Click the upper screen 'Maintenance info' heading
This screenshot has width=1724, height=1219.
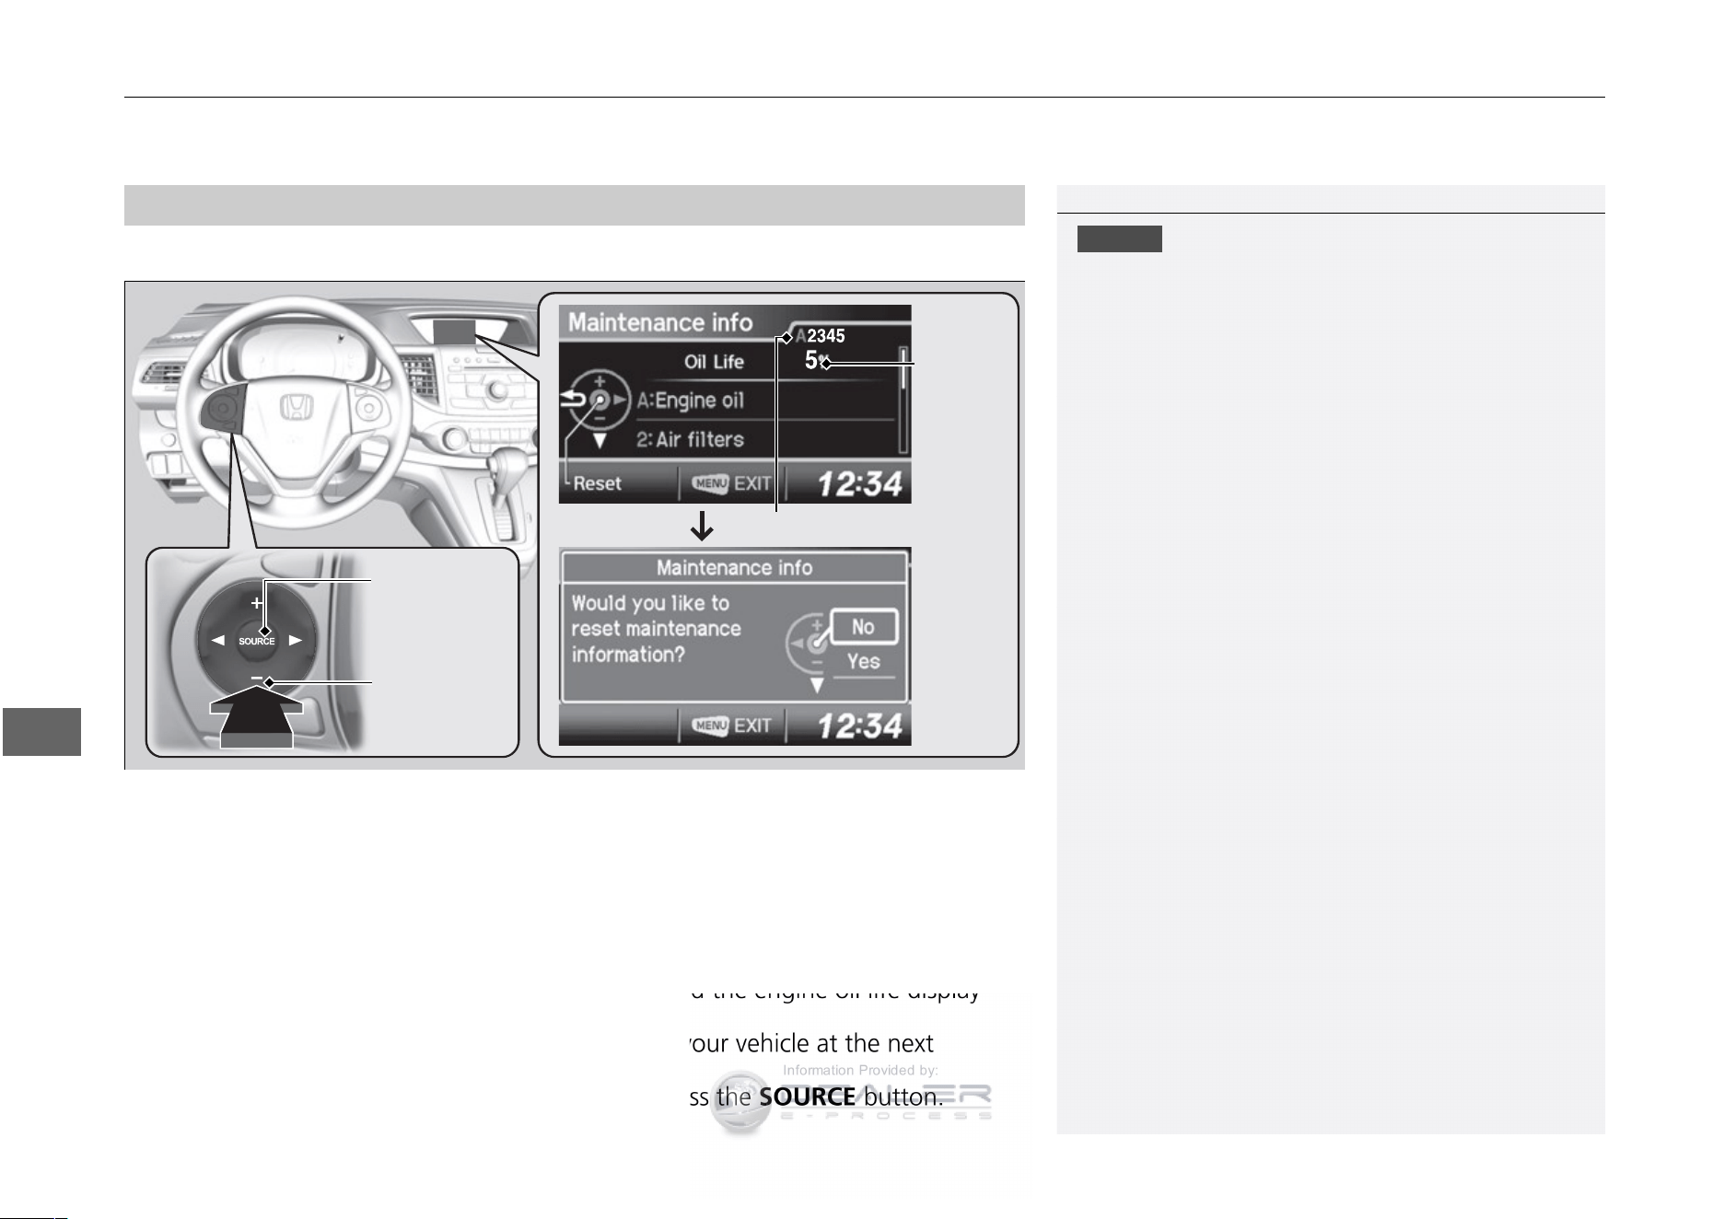(x=660, y=322)
